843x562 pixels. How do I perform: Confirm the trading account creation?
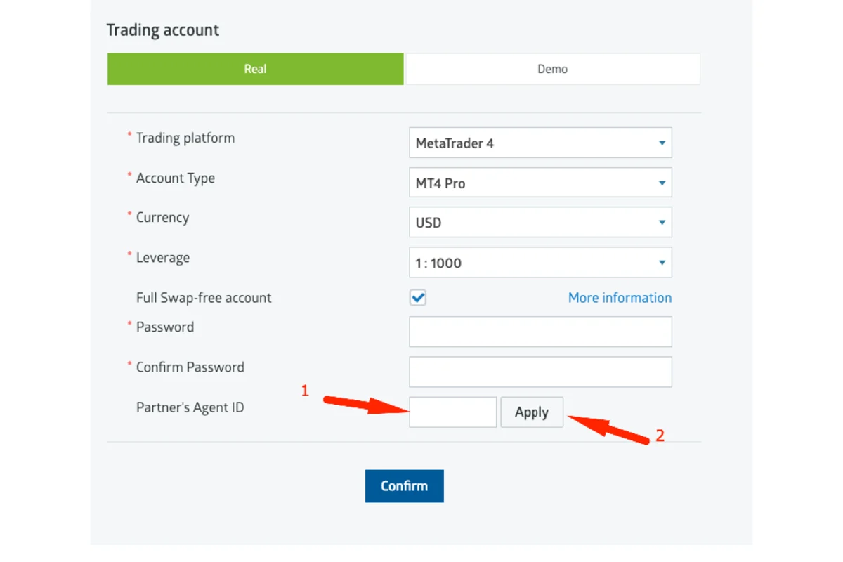pos(404,485)
